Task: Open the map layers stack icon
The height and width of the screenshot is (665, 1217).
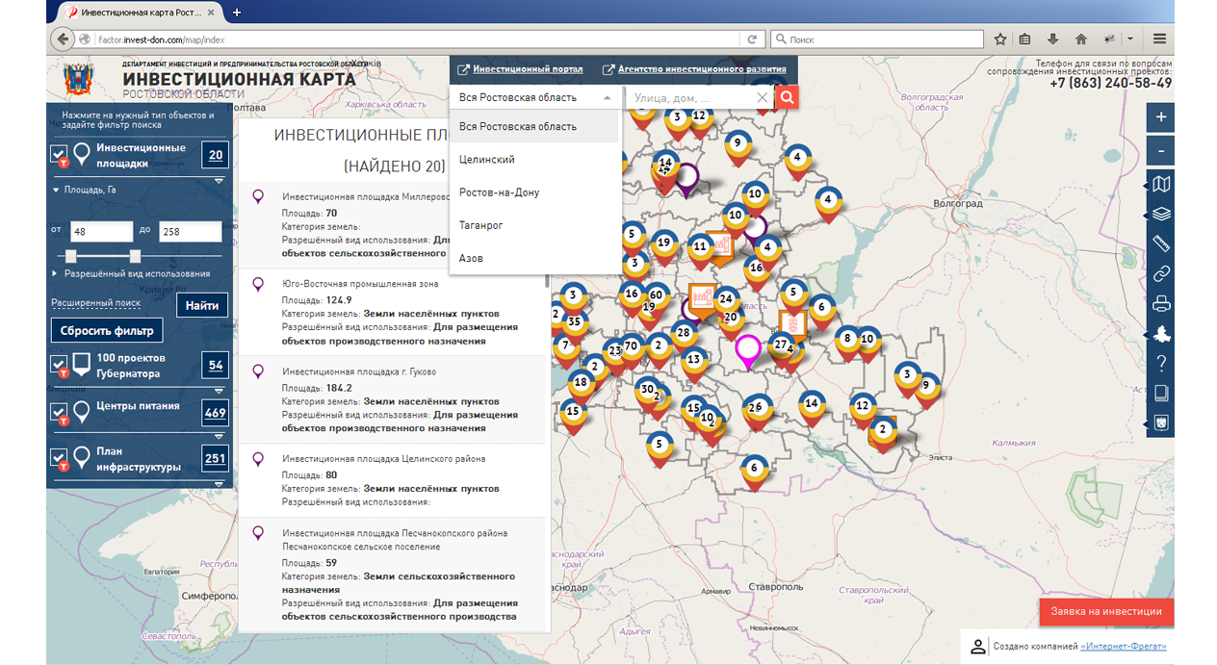Action: coord(1161,214)
